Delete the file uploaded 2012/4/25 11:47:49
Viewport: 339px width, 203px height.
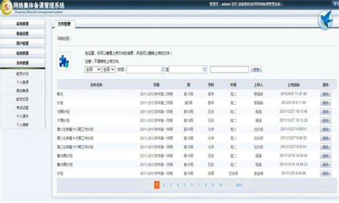coord(325,94)
